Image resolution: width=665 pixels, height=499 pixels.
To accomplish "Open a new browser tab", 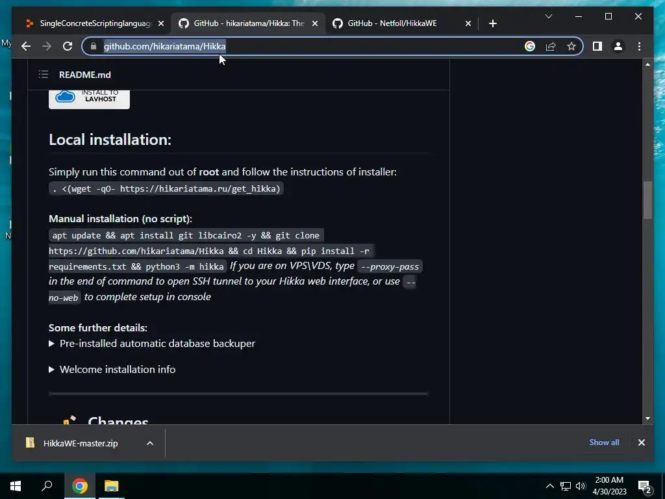I will [492, 23].
